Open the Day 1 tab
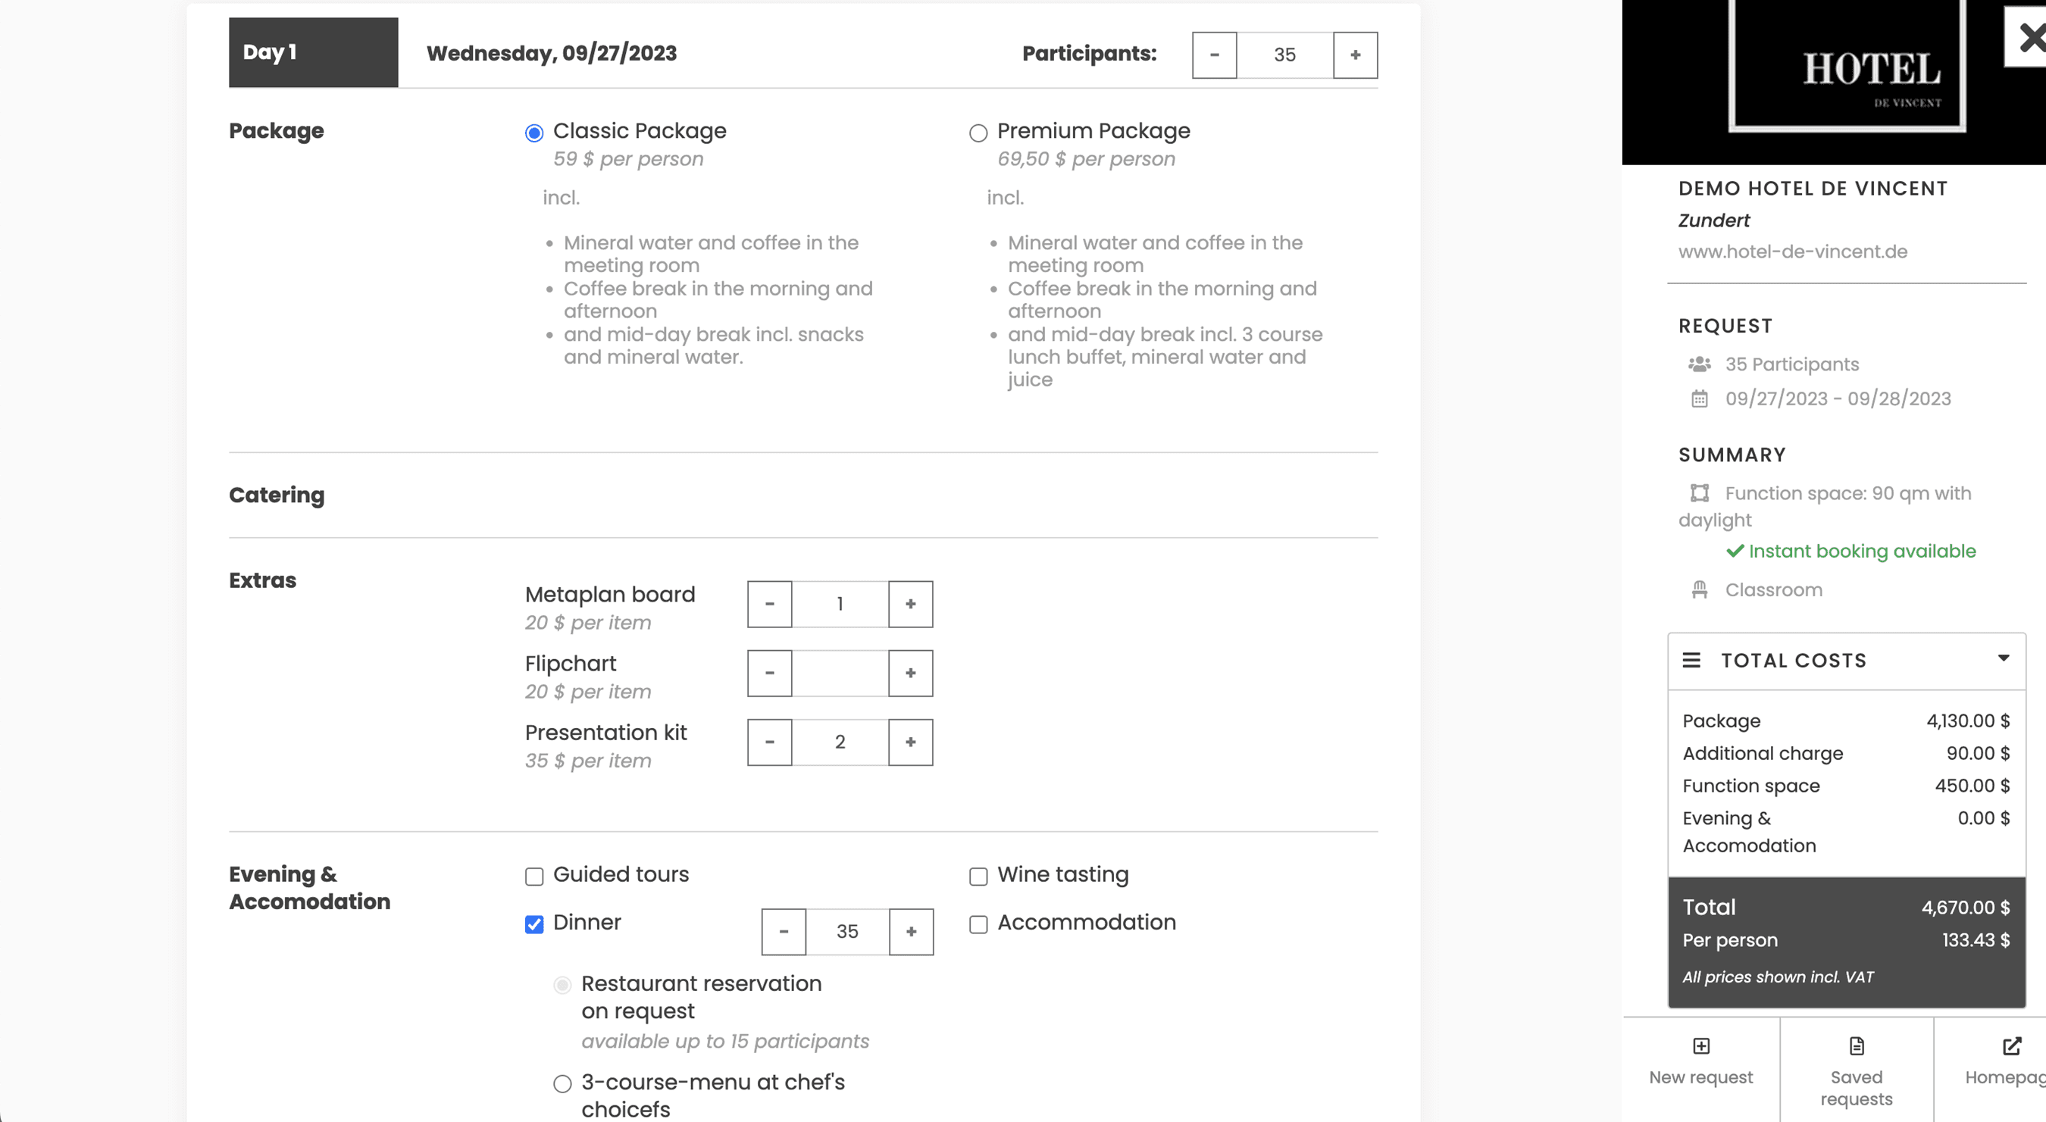This screenshot has height=1122, width=2046. click(313, 52)
